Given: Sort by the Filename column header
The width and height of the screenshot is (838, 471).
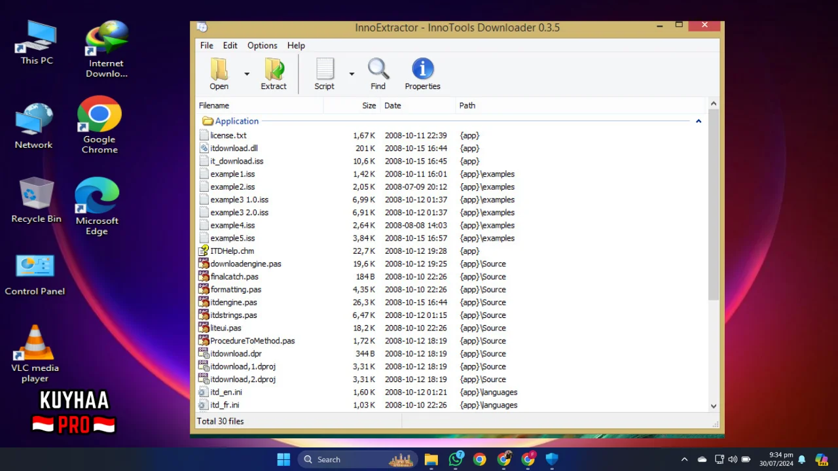Looking at the screenshot, I should point(261,105).
